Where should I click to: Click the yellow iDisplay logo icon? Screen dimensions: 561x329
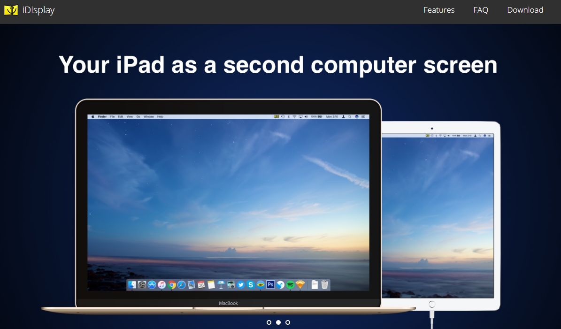[11, 10]
